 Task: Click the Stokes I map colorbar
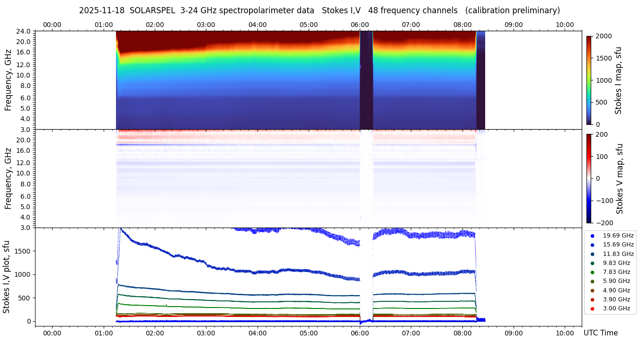coord(589,80)
